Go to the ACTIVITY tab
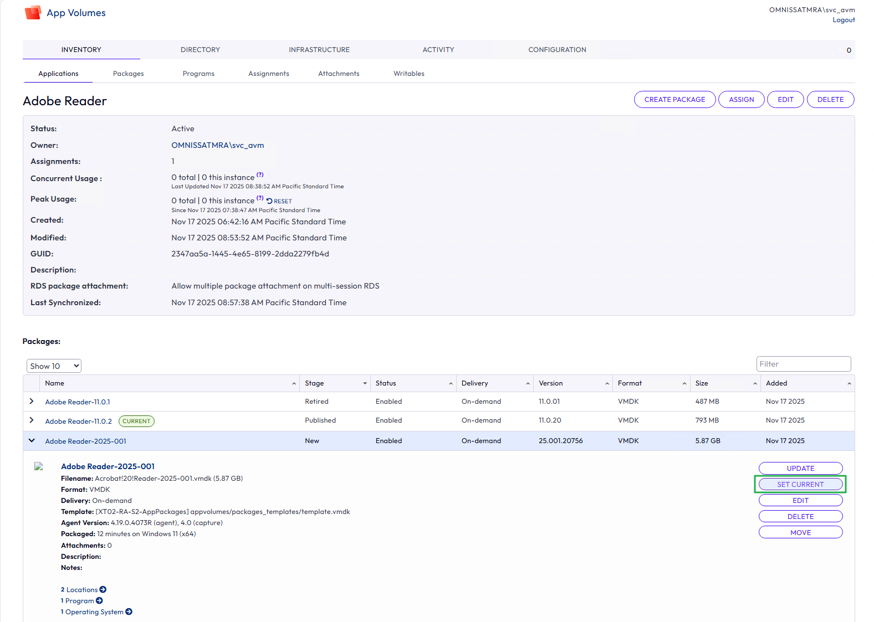The image size is (874, 622). click(x=438, y=49)
